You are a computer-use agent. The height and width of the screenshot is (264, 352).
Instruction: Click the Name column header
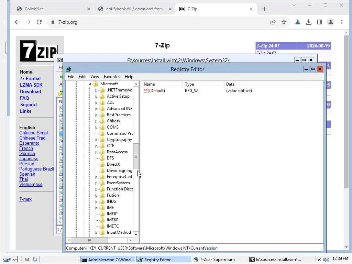[162, 84]
